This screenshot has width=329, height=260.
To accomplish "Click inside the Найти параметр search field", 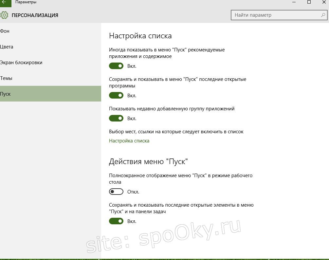I will [x=275, y=15].
